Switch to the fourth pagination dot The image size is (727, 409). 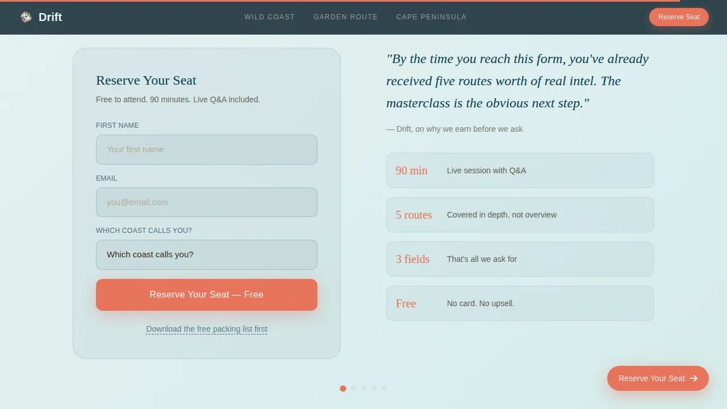click(x=374, y=389)
